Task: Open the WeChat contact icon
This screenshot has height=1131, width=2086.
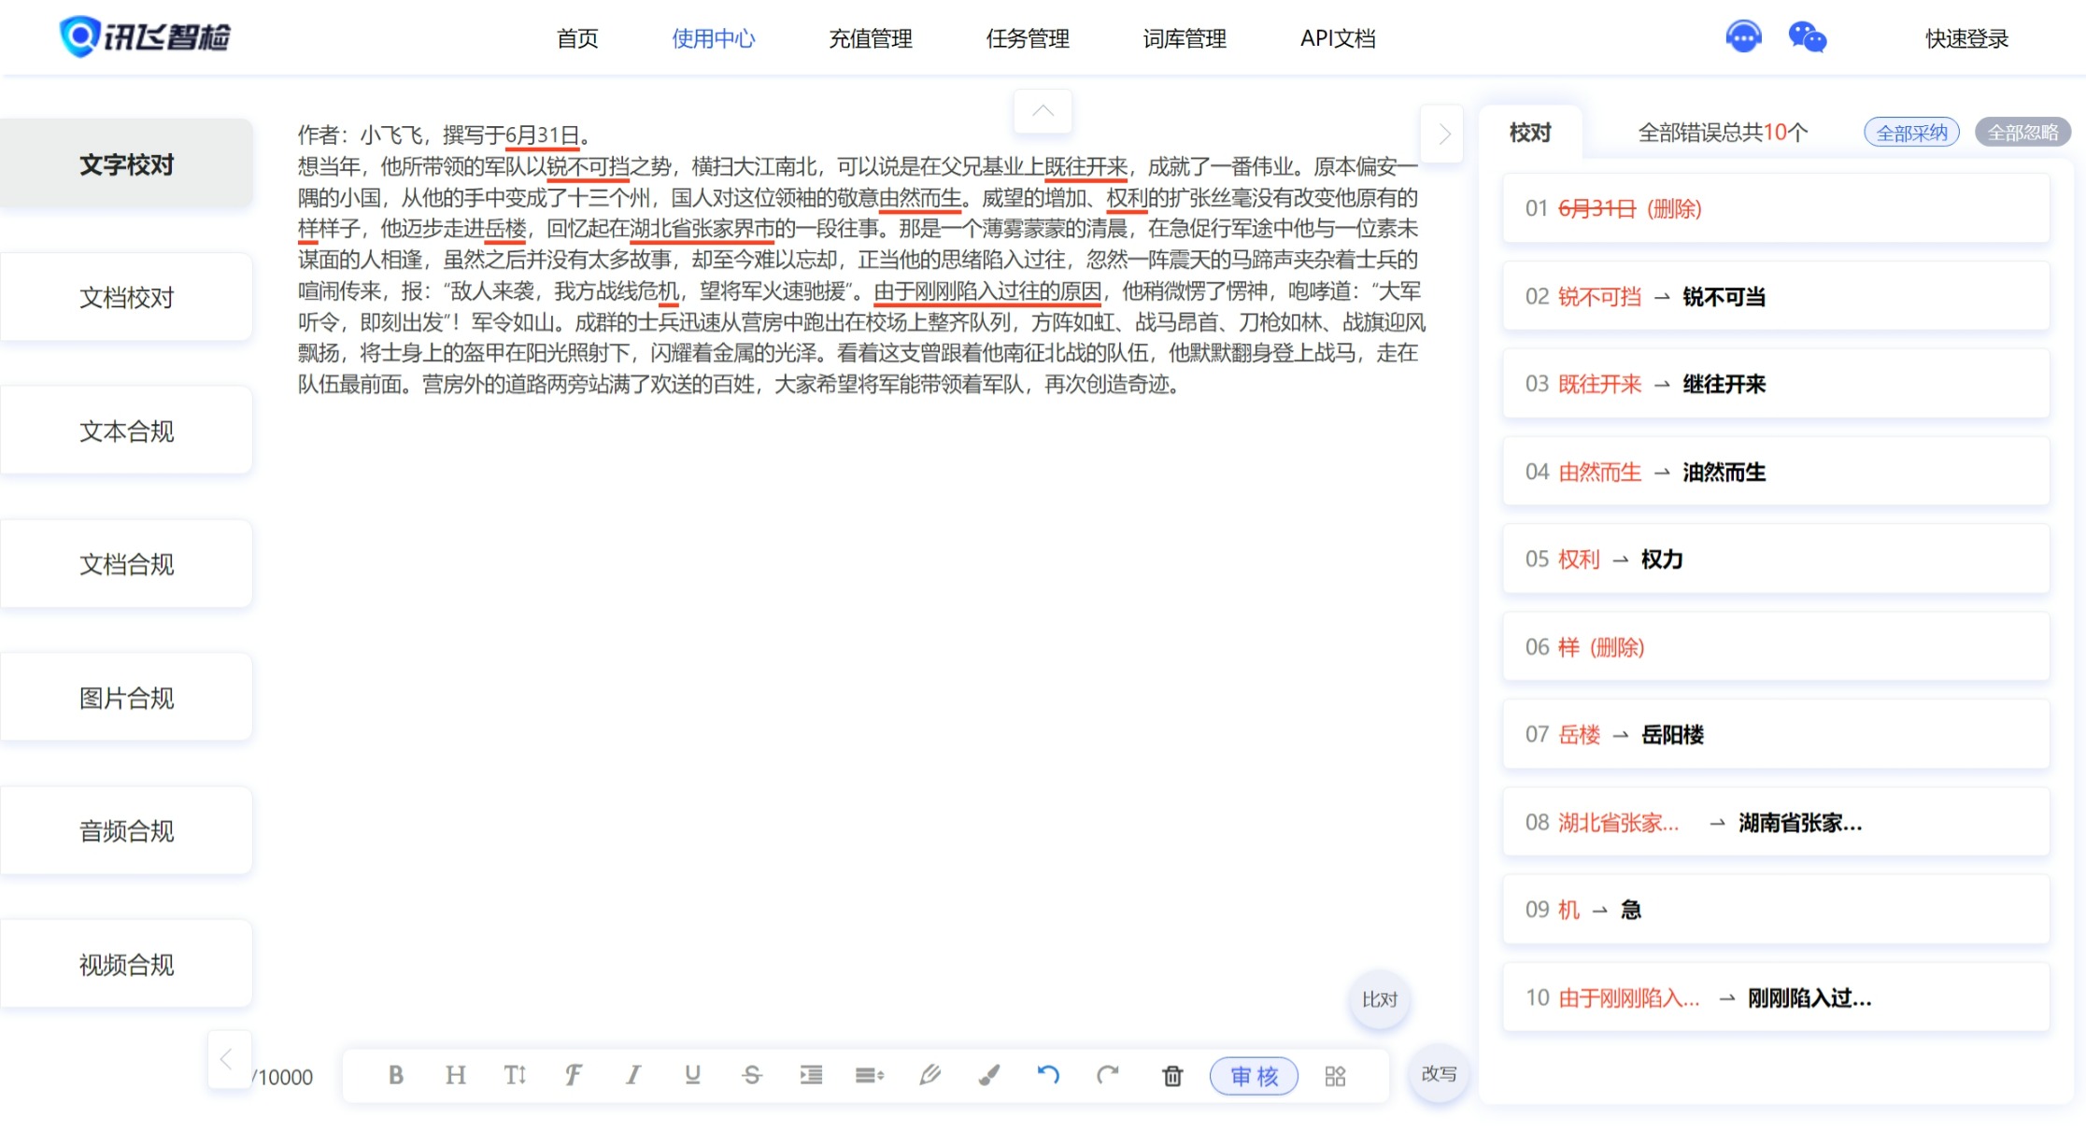Action: click(1807, 38)
